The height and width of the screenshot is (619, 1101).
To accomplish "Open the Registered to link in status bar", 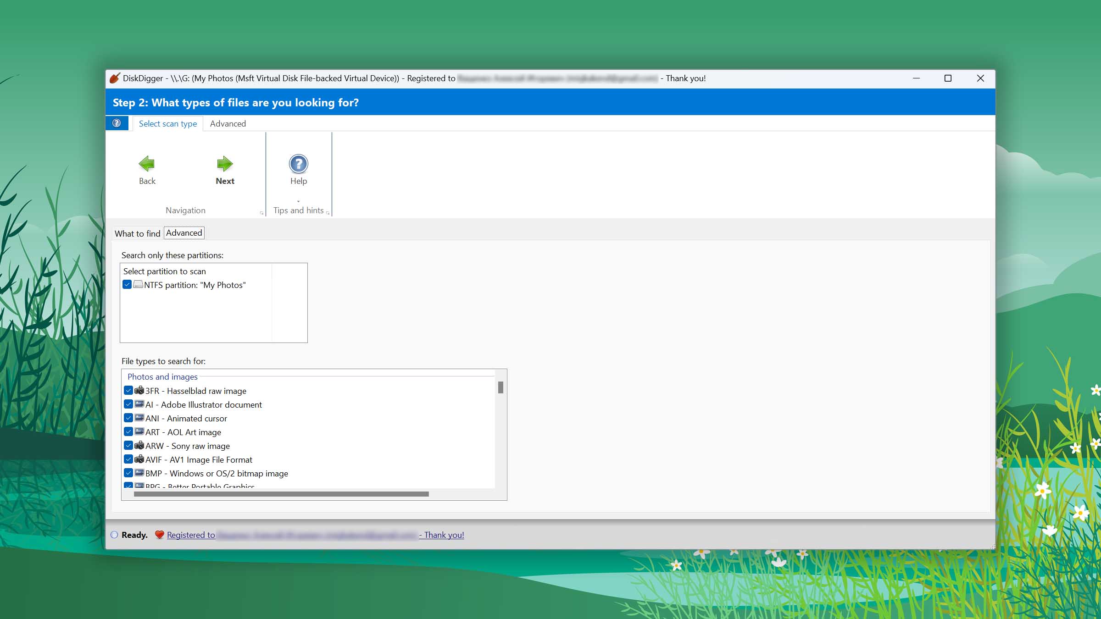I will pos(191,535).
